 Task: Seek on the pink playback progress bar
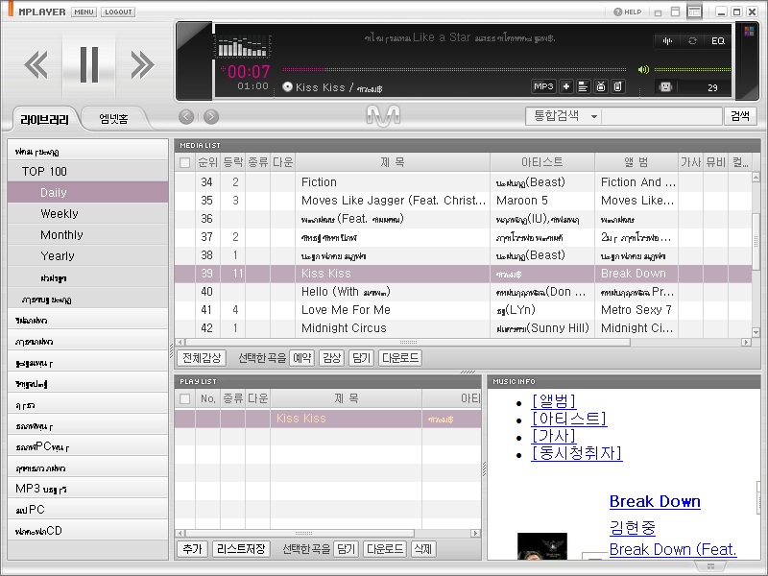(454, 69)
